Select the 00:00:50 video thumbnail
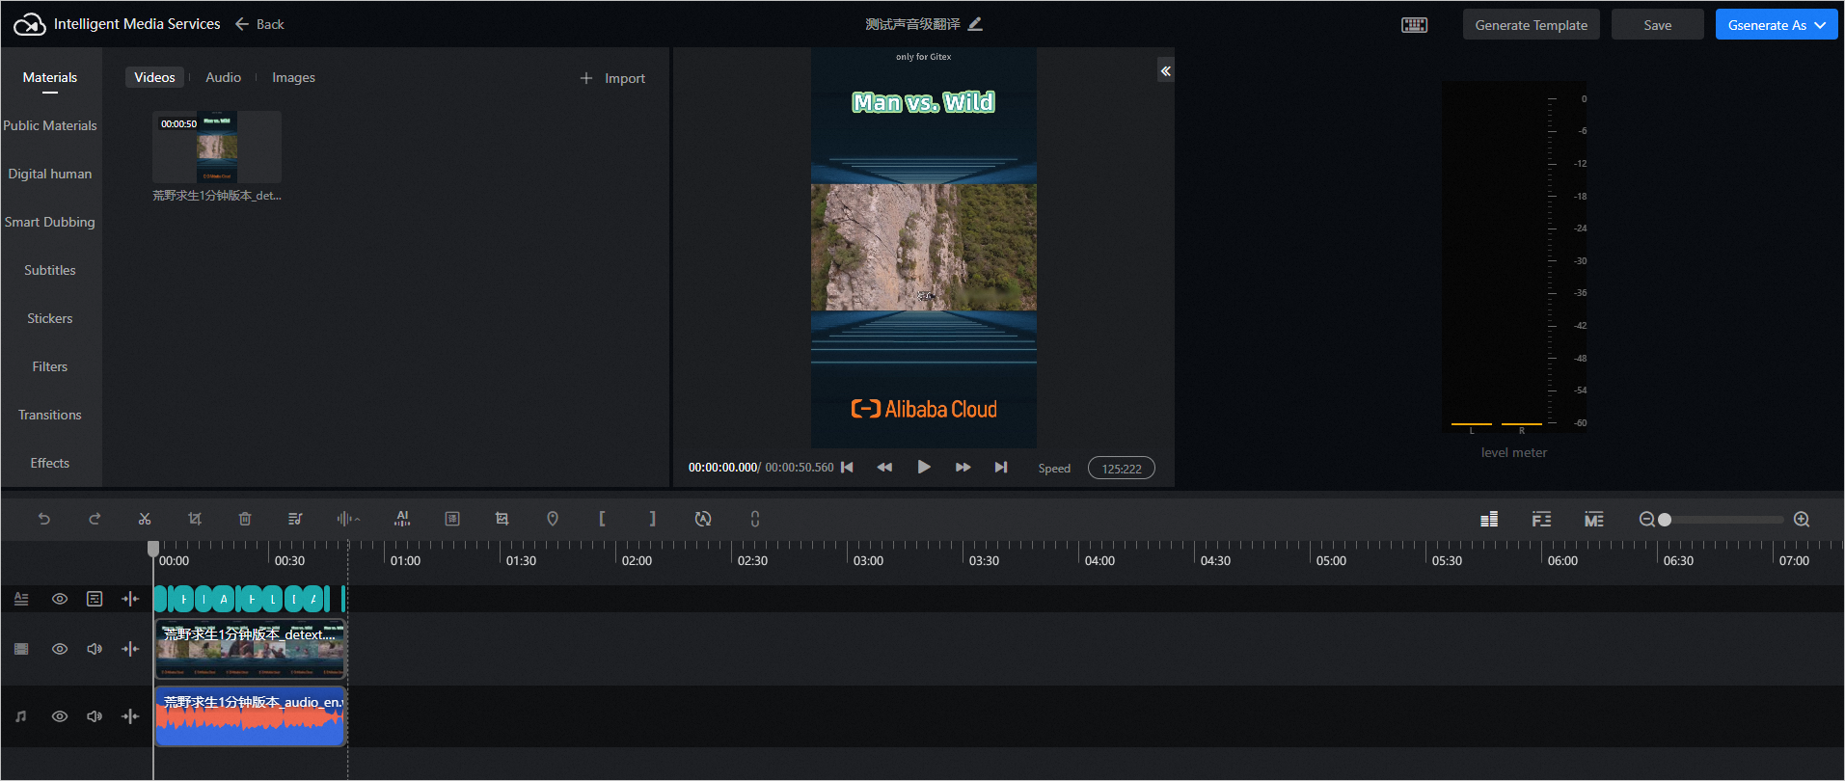The width and height of the screenshot is (1845, 781). 217,147
